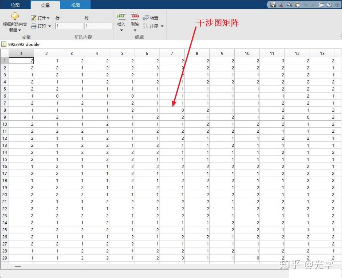Click the Undo arrow button
This screenshot has width=342, height=278.
[x=306, y=5]
